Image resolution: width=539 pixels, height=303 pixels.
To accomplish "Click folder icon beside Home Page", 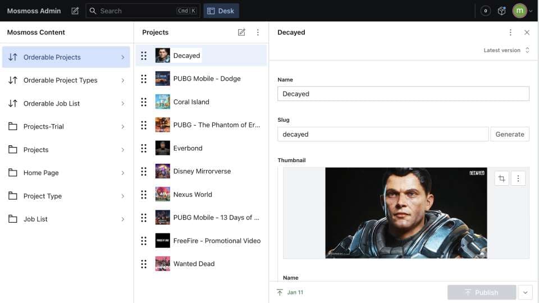I will (x=13, y=173).
